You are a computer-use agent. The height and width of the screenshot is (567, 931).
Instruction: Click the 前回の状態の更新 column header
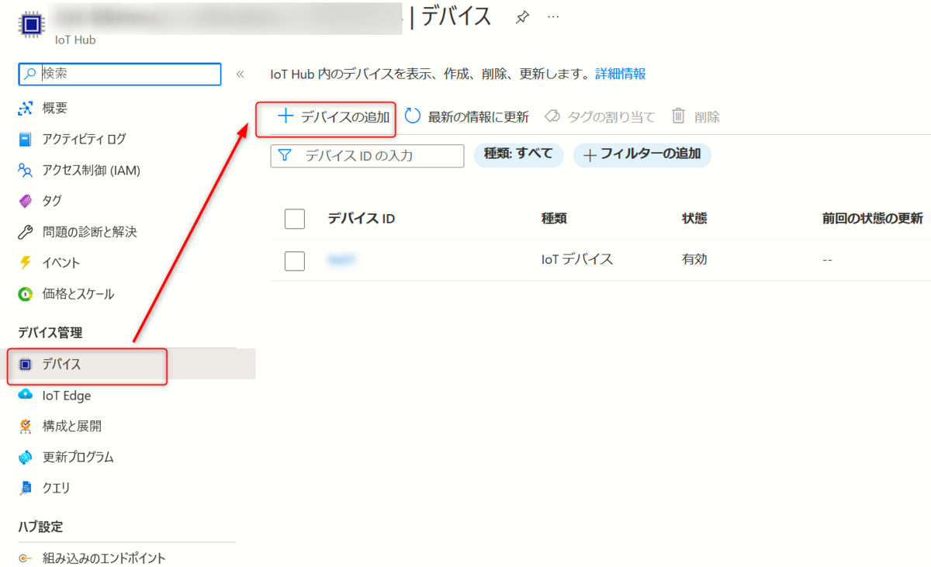873,219
